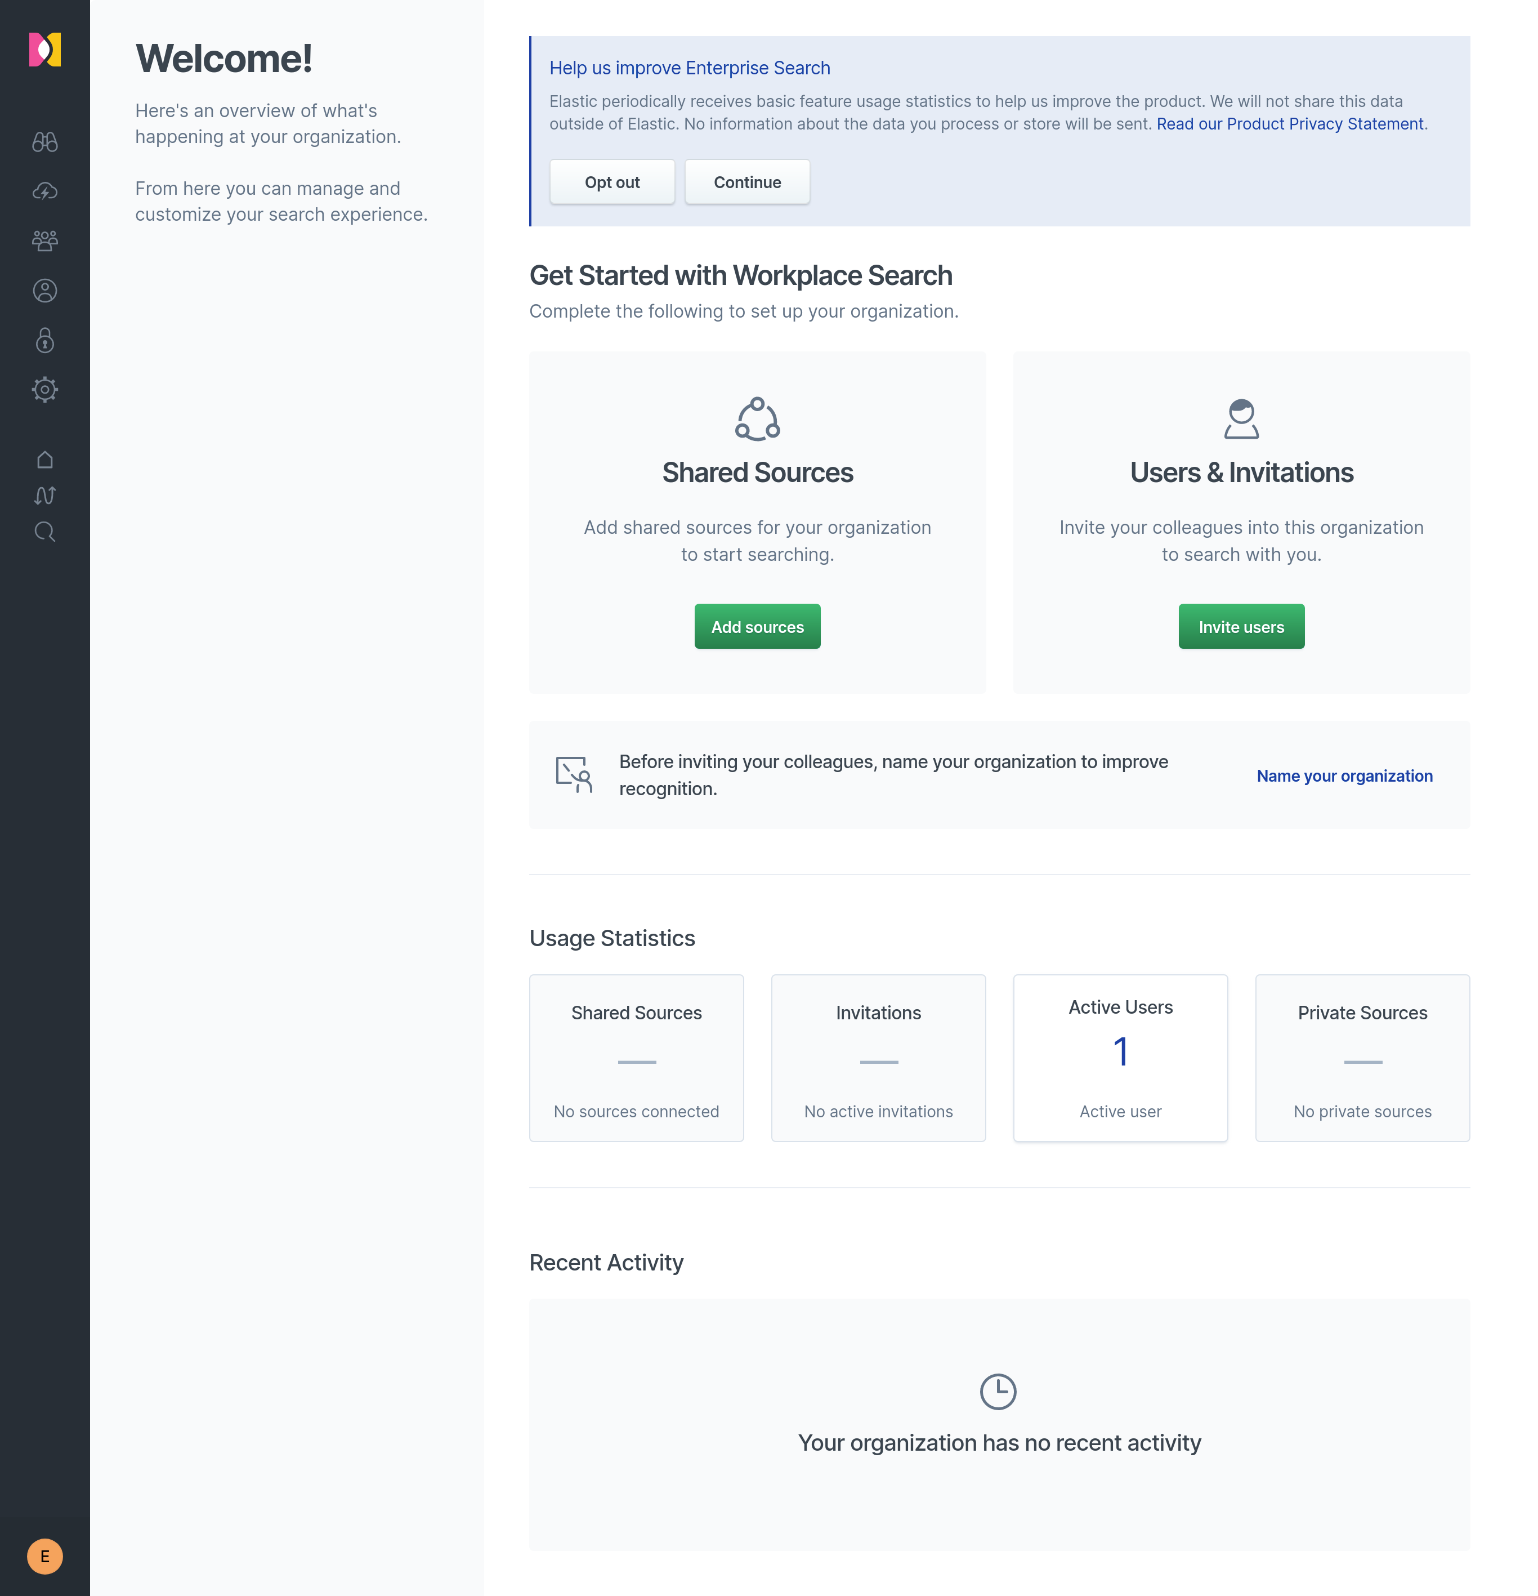The image size is (1538, 1596).
Task: Click the Opt out button
Action: click(x=611, y=182)
